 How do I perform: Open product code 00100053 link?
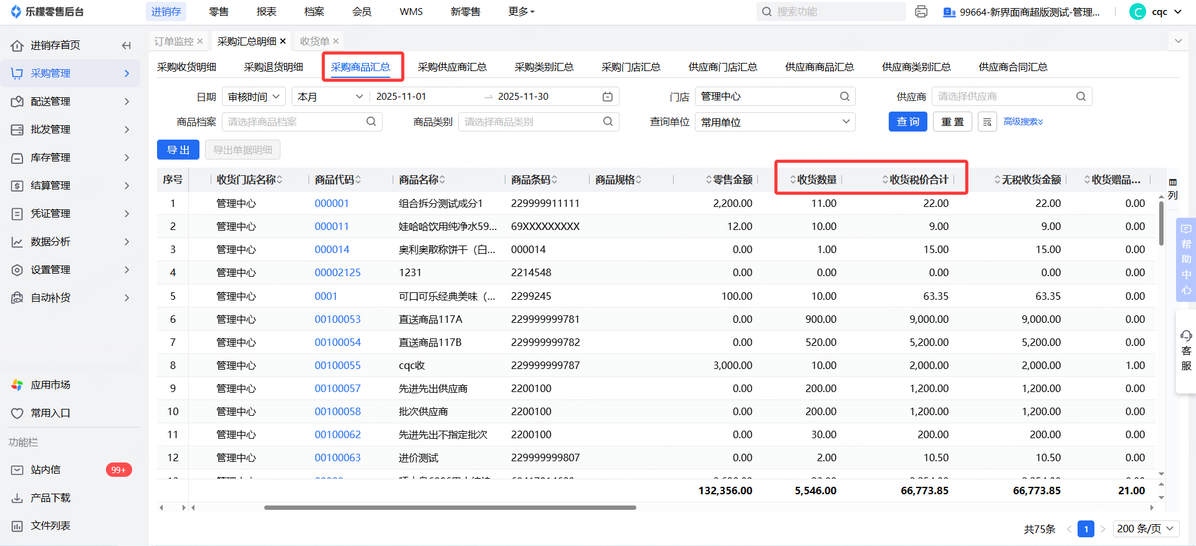coord(337,319)
